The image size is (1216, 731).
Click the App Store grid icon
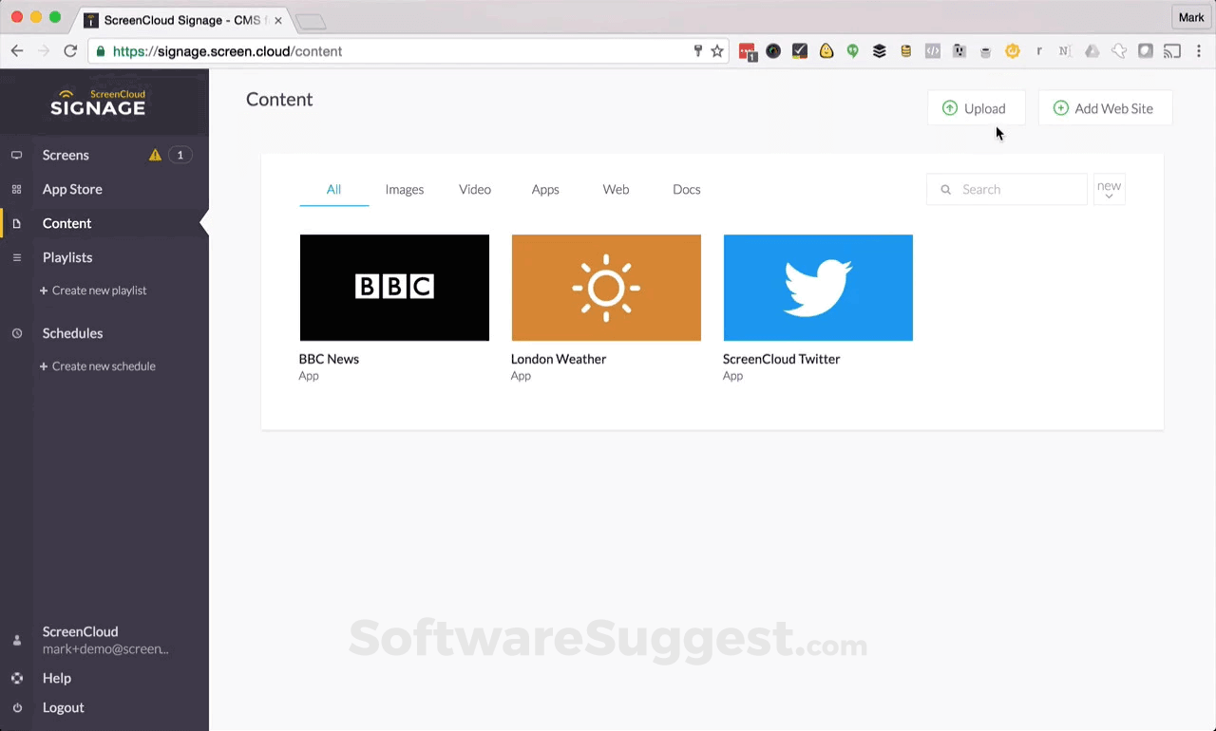[x=16, y=189]
